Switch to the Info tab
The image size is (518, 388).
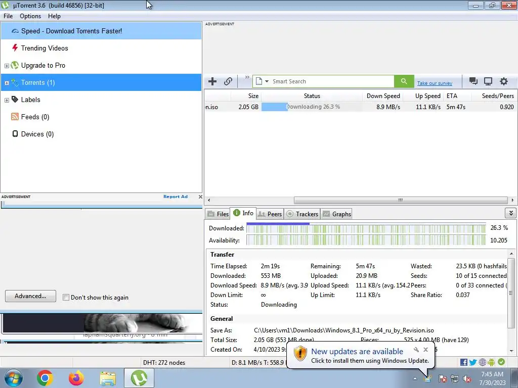[x=243, y=213]
